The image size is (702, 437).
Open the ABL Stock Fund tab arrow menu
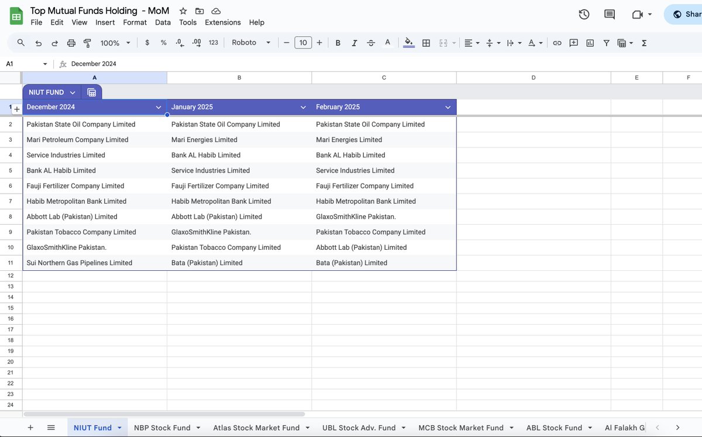[590, 428]
